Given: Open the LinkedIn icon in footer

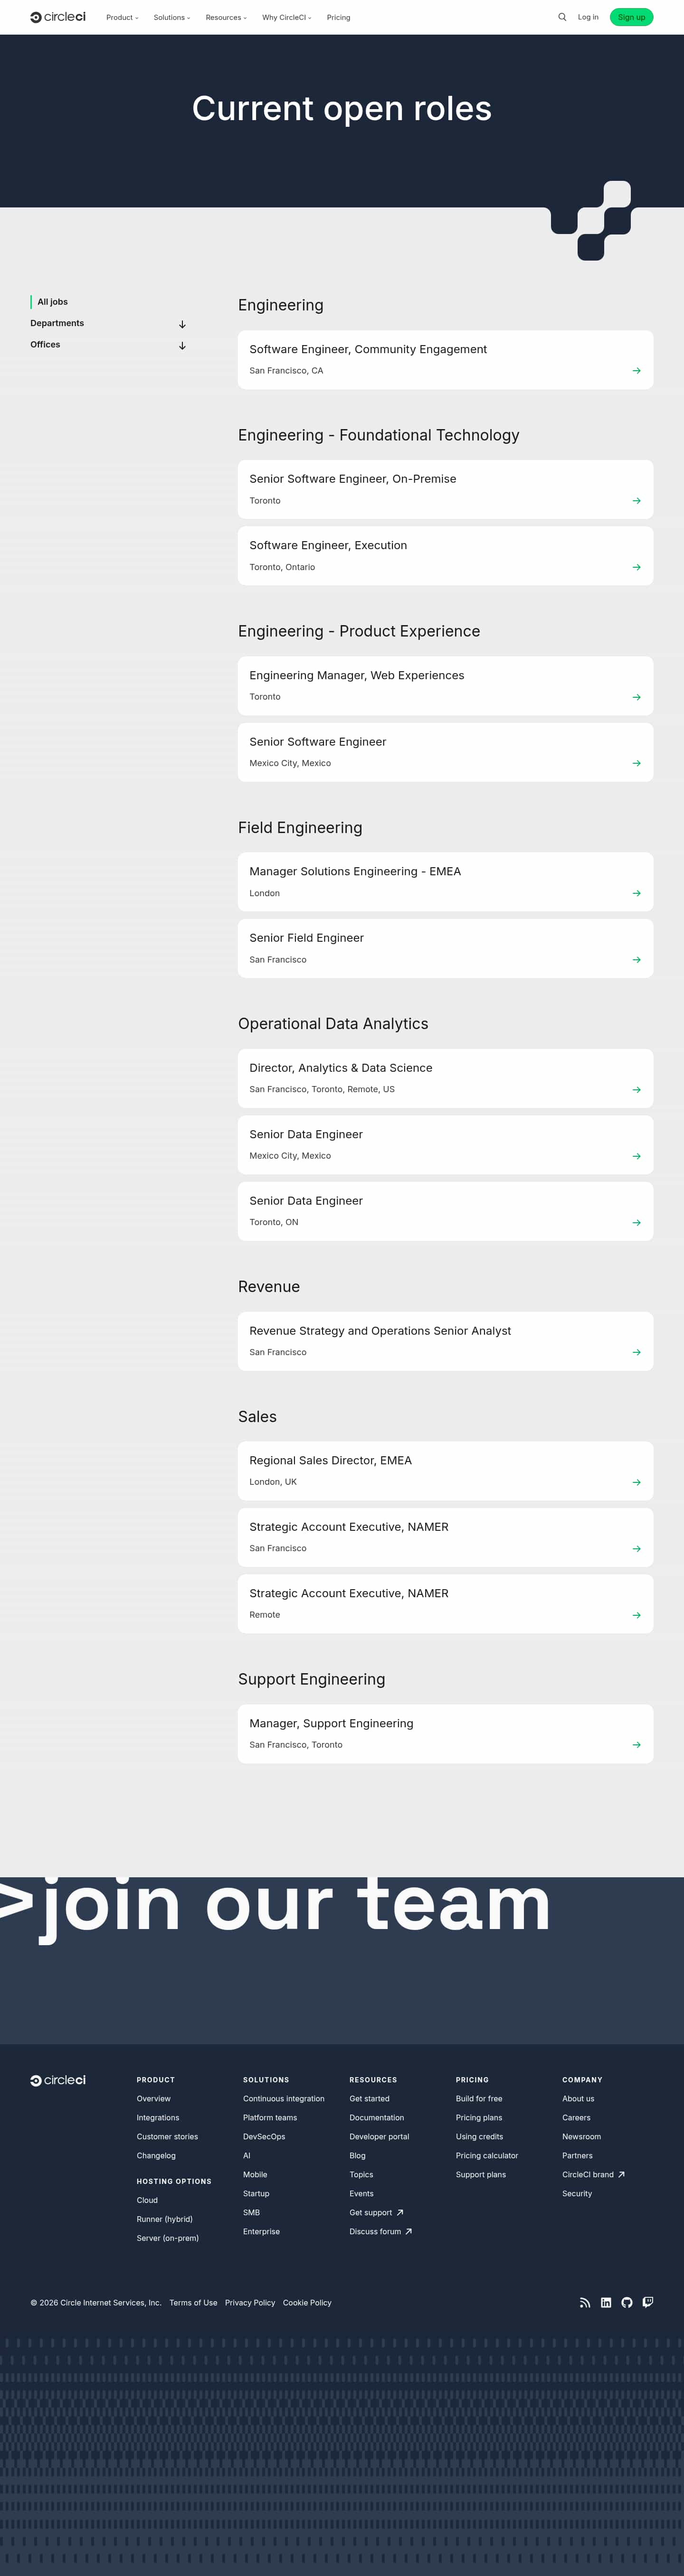Looking at the screenshot, I should pos(606,2302).
